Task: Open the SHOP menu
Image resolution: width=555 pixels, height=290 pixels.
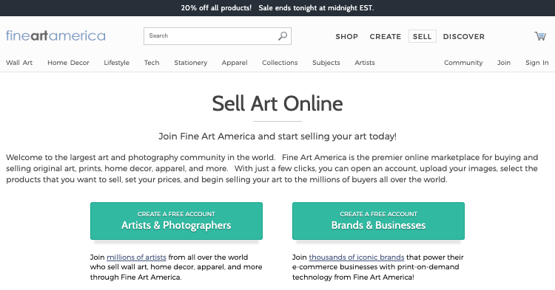Action: 347,37
